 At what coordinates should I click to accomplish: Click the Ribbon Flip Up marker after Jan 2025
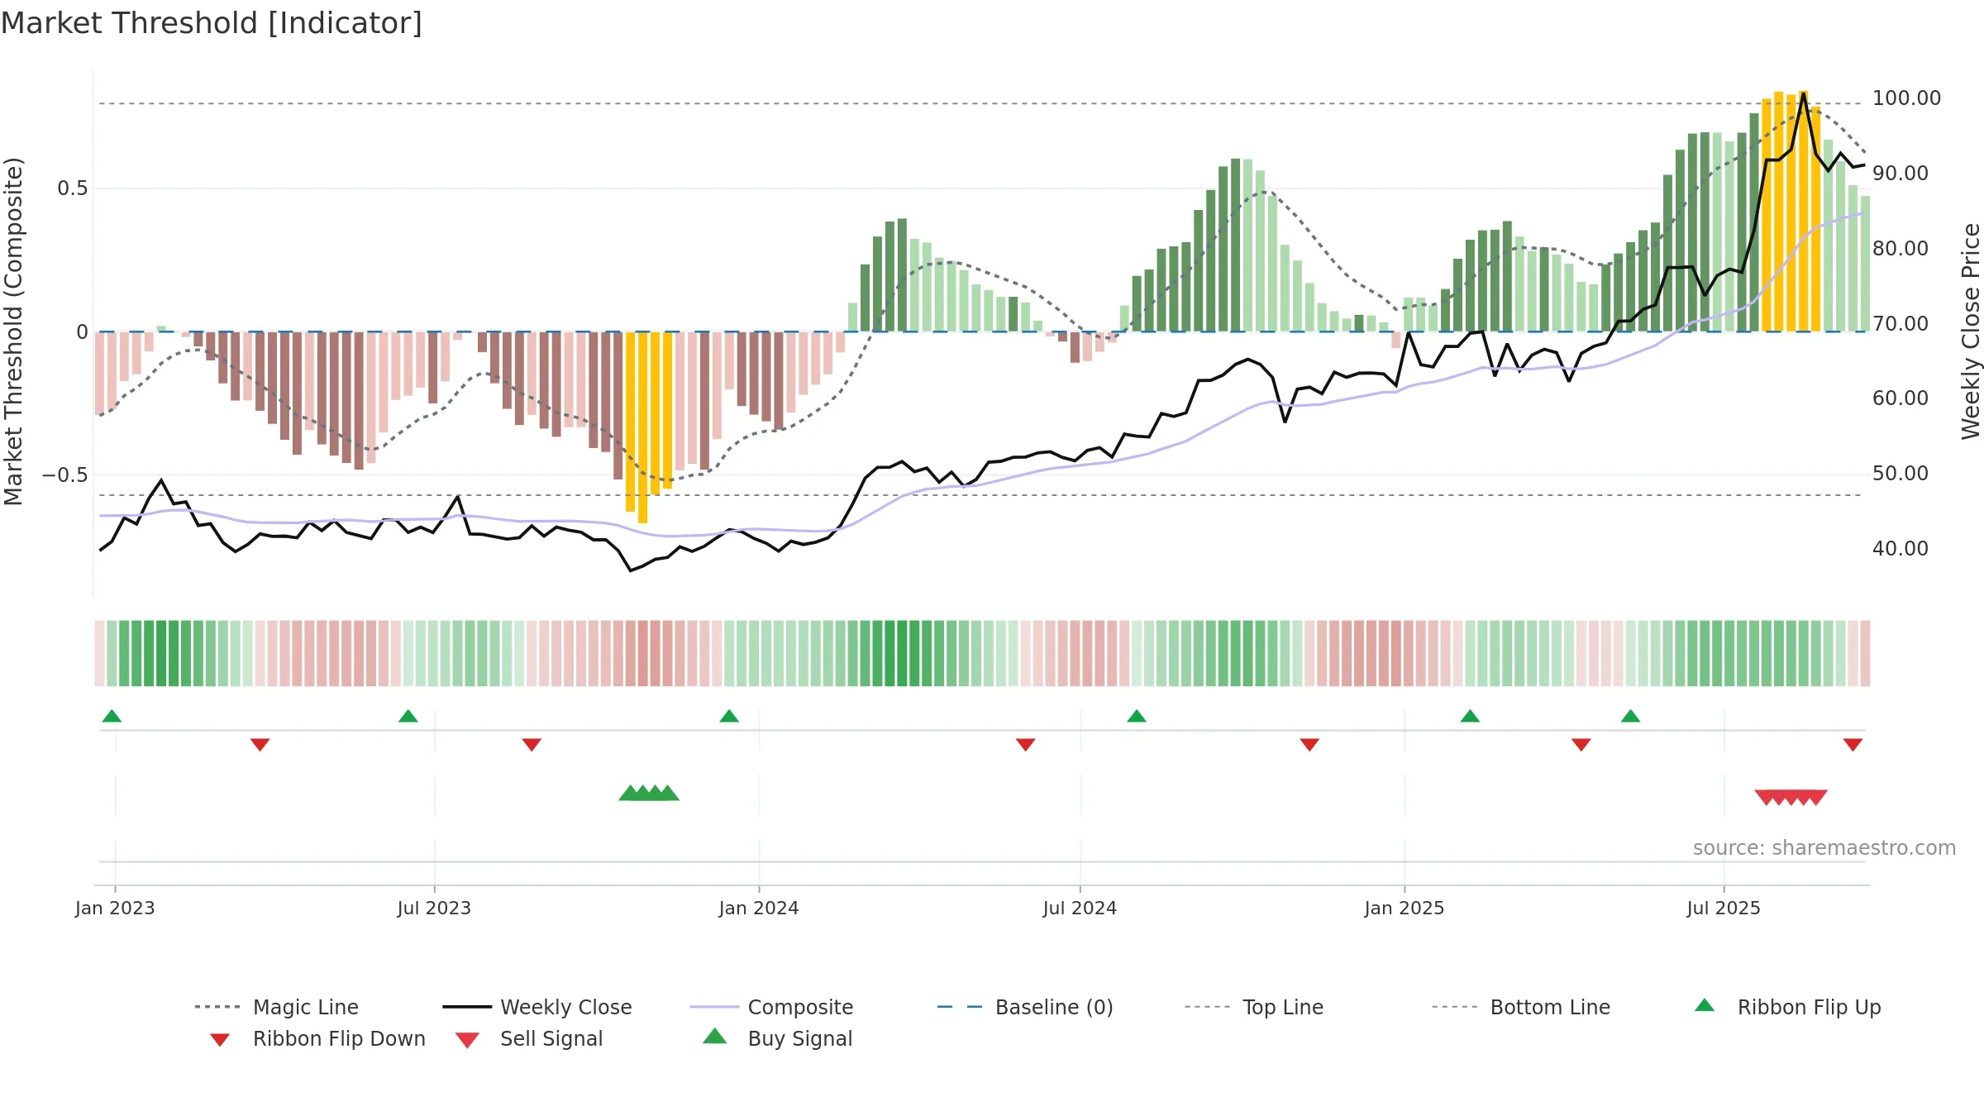coord(1470,716)
